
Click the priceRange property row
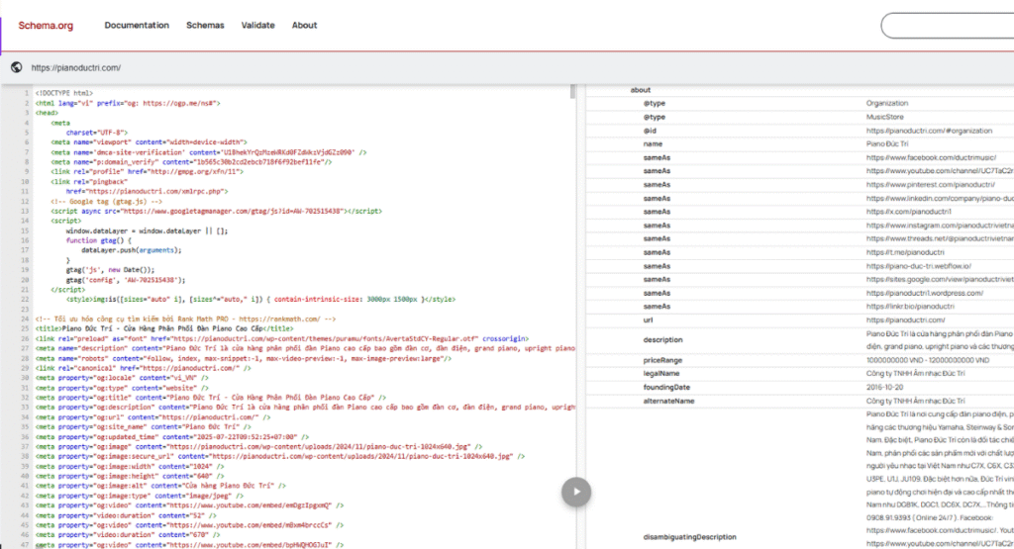(663, 360)
